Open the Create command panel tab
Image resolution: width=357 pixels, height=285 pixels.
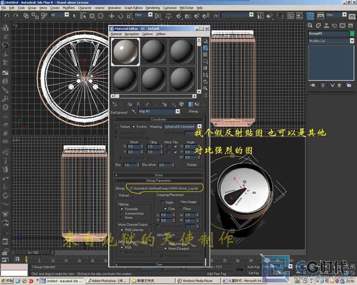[x=310, y=25]
